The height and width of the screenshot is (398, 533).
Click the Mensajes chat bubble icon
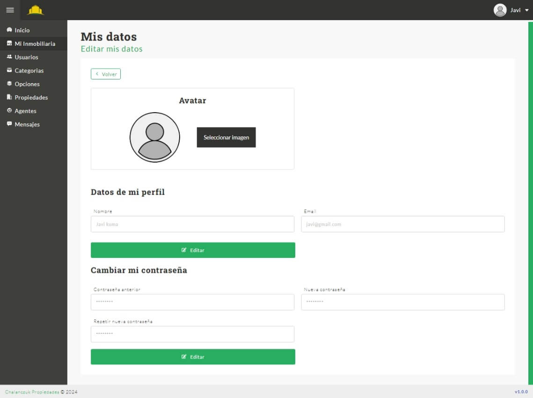9,124
